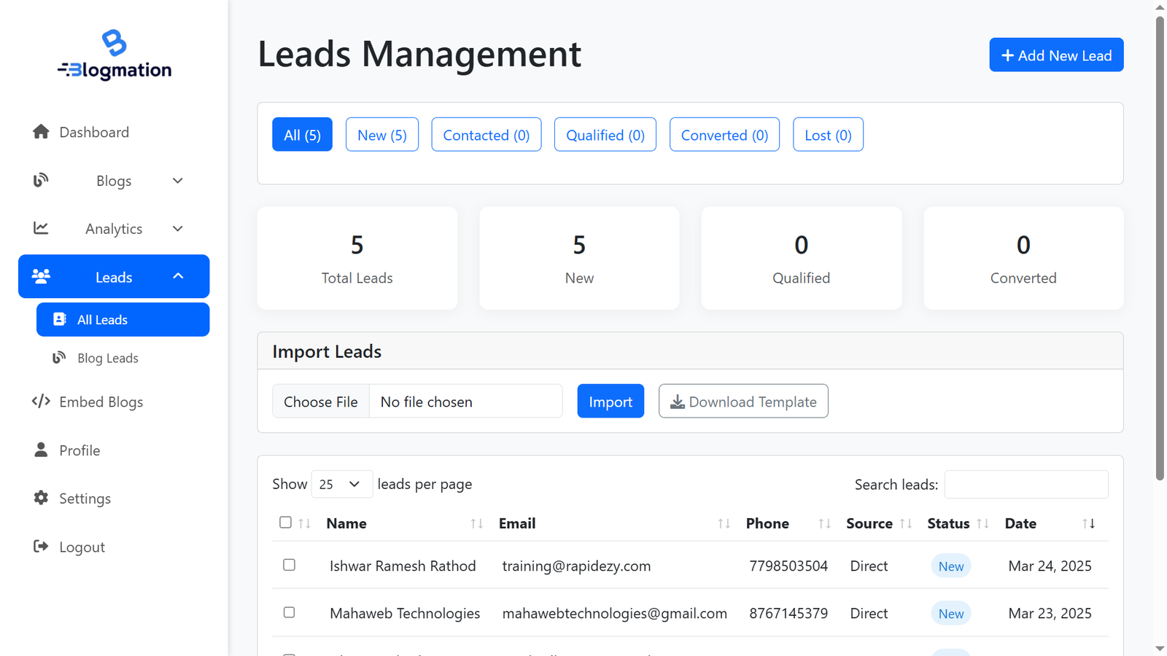The width and height of the screenshot is (1167, 656).
Task: Select the Contacted (0) filter tab
Action: [486, 134]
